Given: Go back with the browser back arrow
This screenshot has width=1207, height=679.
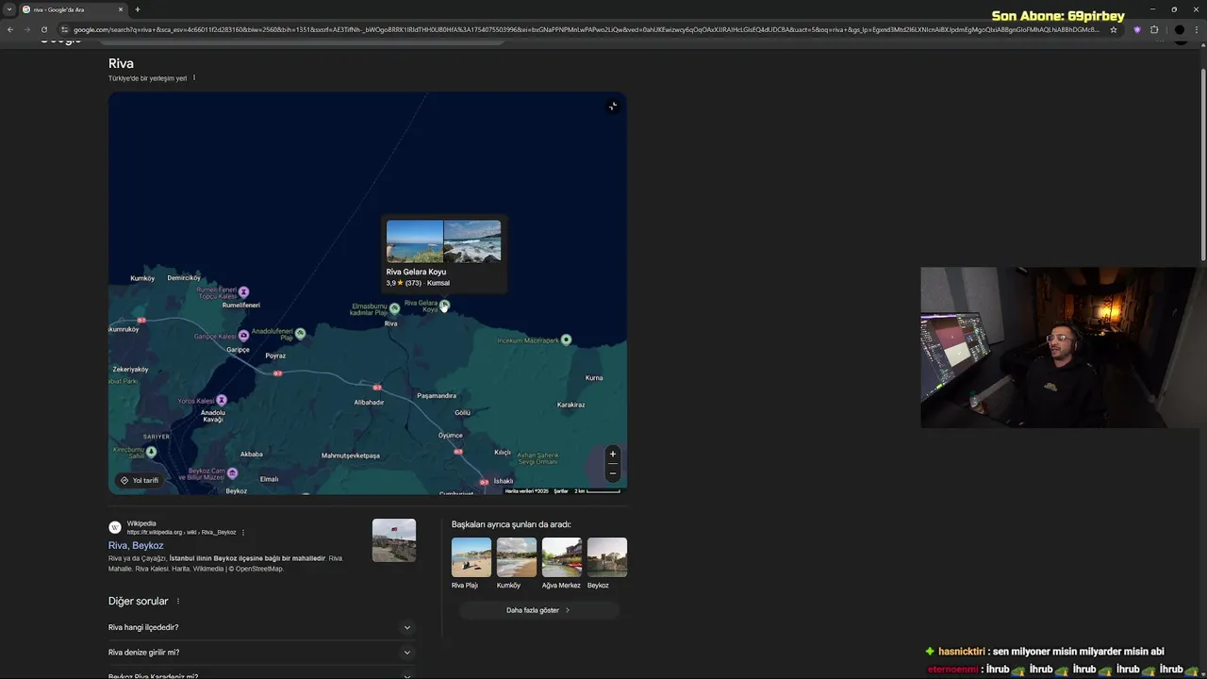Looking at the screenshot, I should pos(10,29).
